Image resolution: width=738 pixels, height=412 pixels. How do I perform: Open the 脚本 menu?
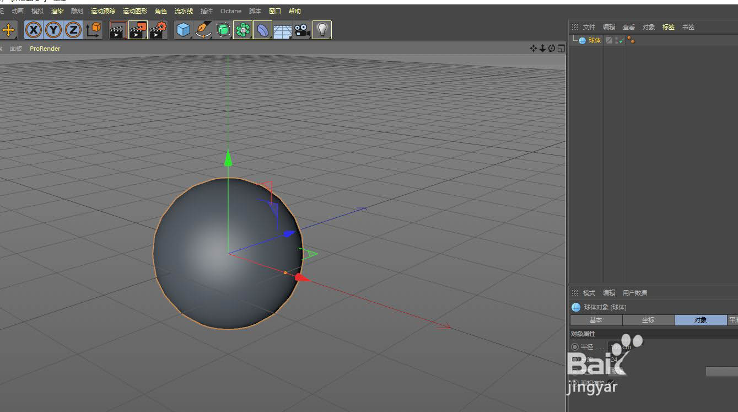(255, 11)
